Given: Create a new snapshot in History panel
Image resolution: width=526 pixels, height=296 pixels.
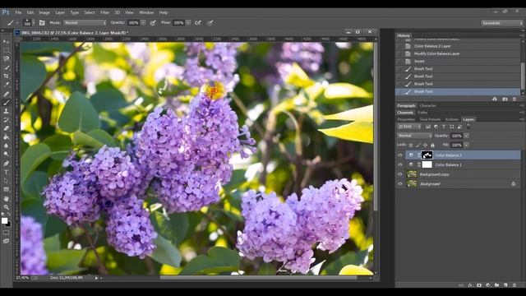Looking at the screenshot, I should 505,99.
